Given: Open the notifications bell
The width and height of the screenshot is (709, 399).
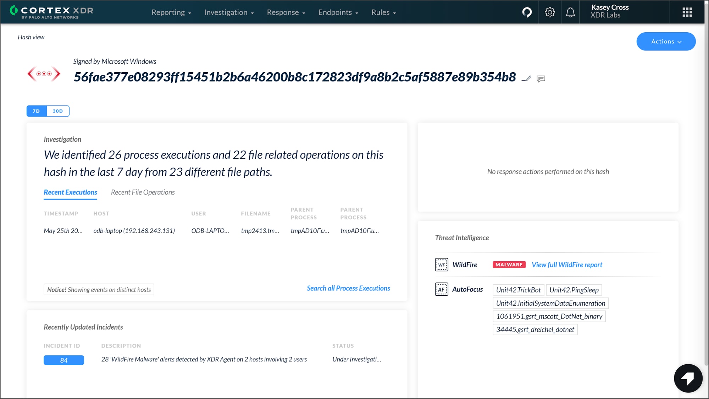Looking at the screenshot, I should pos(570,12).
